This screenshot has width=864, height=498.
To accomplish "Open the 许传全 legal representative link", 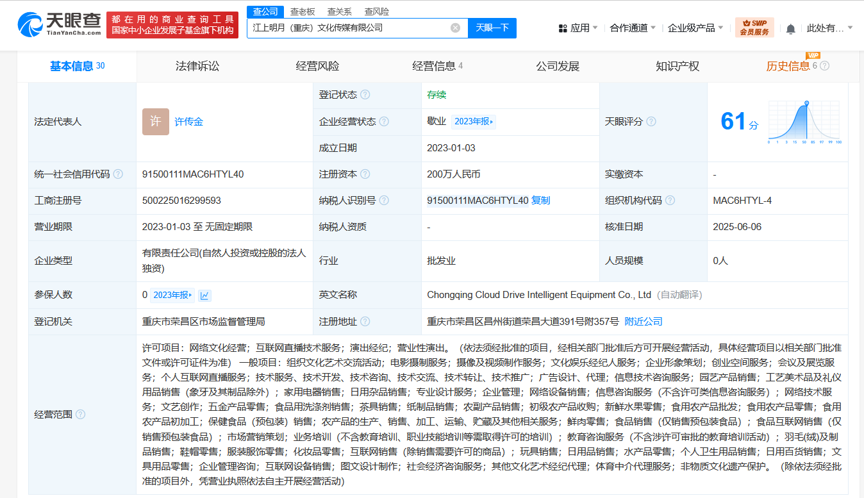I will (x=188, y=122).
